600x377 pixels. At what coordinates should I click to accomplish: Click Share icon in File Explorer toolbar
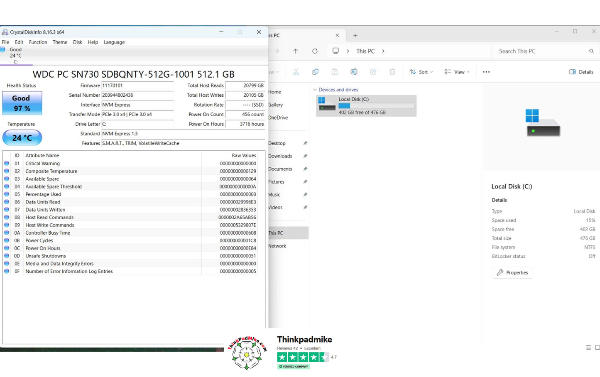point(373,72)
